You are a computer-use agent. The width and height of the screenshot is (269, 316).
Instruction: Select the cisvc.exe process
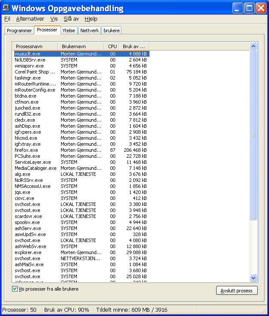(82, 198)
